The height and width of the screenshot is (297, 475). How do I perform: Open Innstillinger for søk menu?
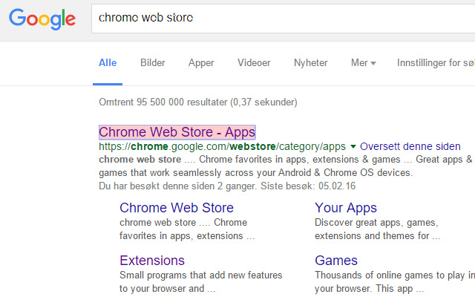click(436, 62)
